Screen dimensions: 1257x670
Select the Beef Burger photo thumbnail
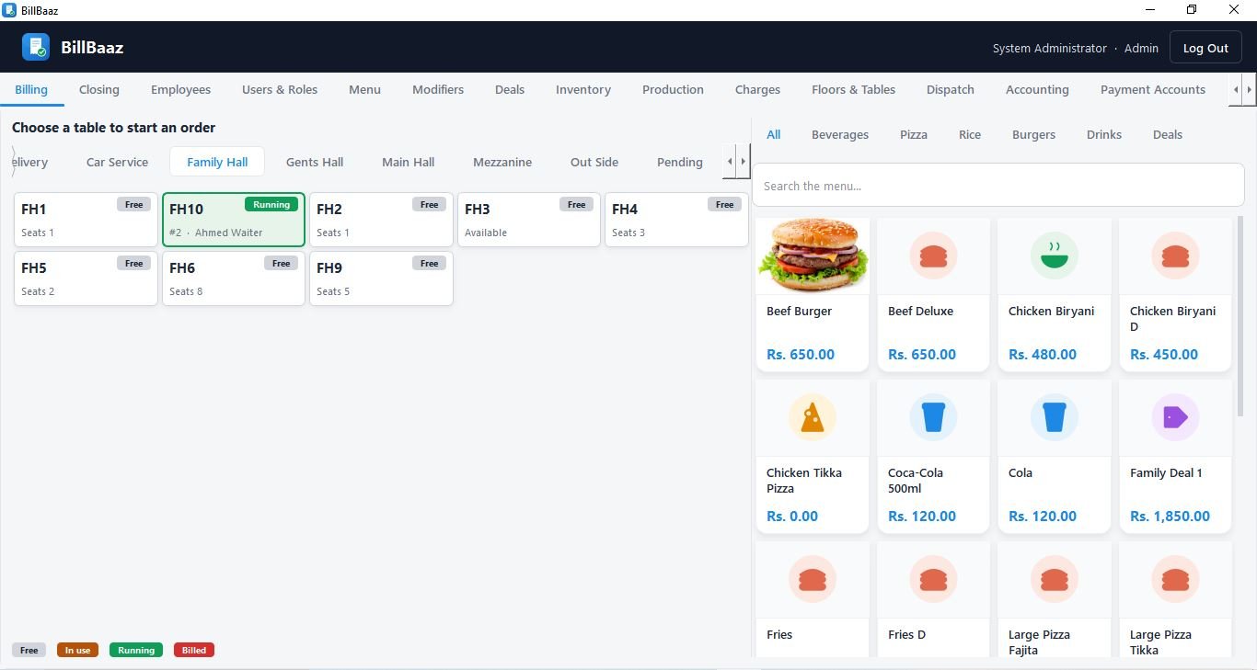pyautogui.click(x=813, y=256)
